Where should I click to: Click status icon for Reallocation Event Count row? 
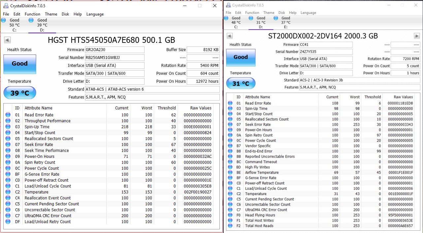pyautogui.click(x=8, y=198)
